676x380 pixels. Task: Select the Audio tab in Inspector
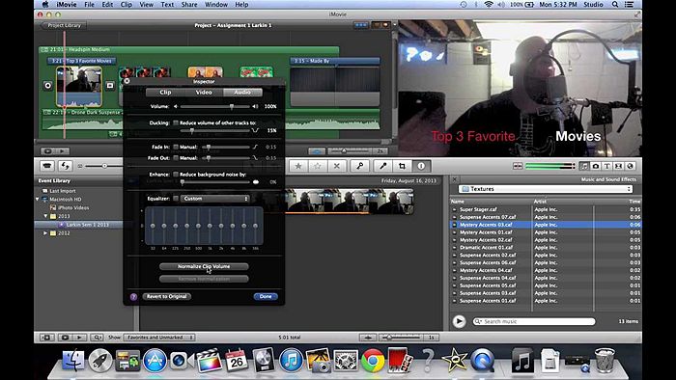(242, 92)
